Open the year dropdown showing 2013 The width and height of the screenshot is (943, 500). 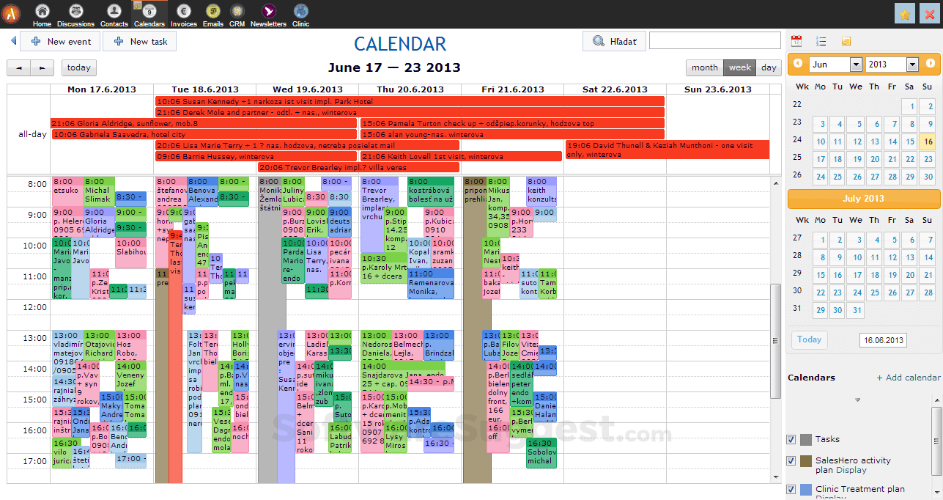(x=892, y=65)
